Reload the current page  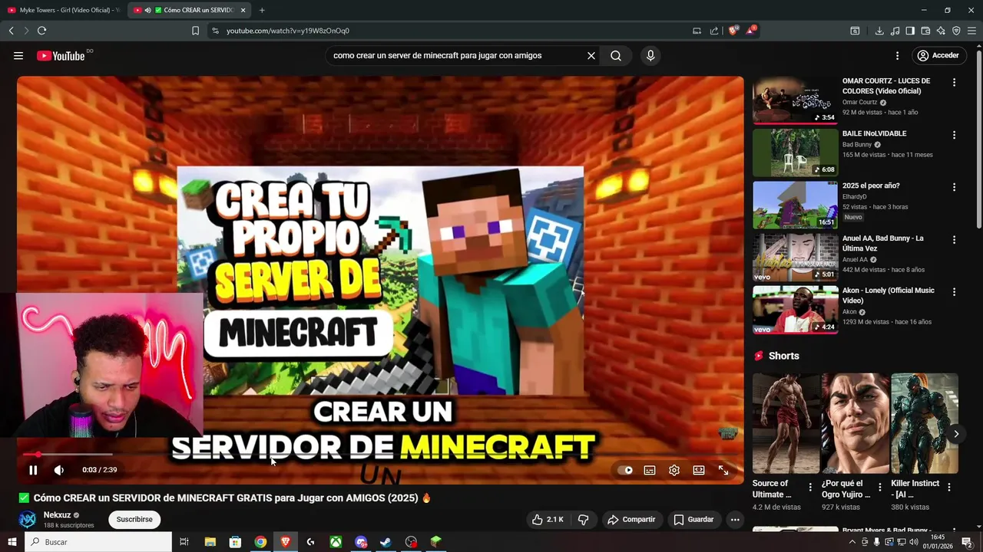[41, 31]
